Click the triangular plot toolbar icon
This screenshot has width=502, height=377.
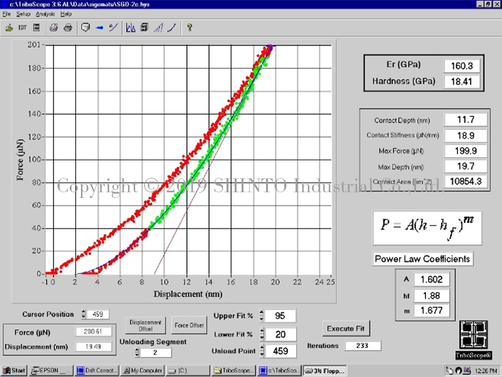pos(158,28)
